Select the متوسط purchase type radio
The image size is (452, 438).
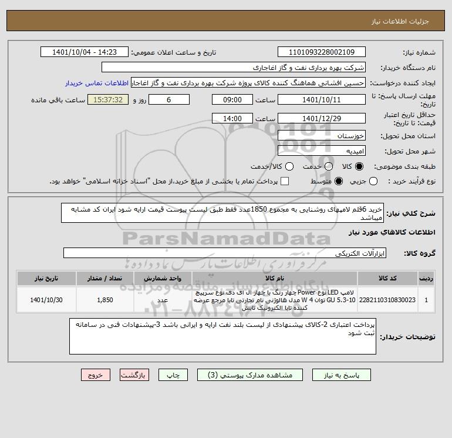coord(339,181)
